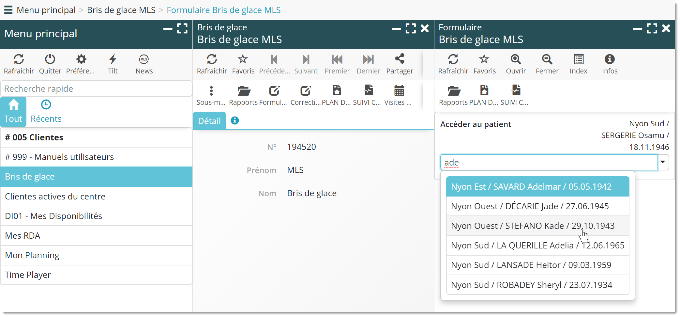Click Bris de glace MLS breadcrumb link

(x=121, y=10)
